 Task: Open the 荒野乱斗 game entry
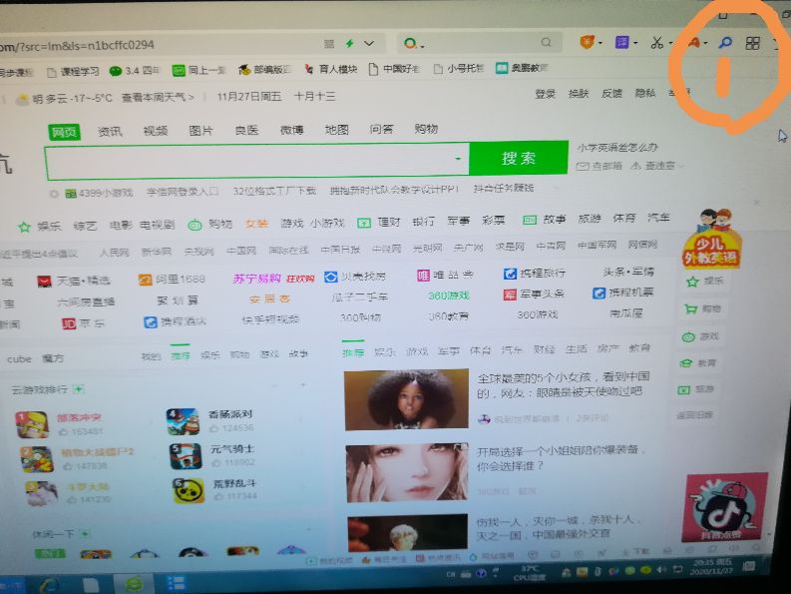[215, 490]
